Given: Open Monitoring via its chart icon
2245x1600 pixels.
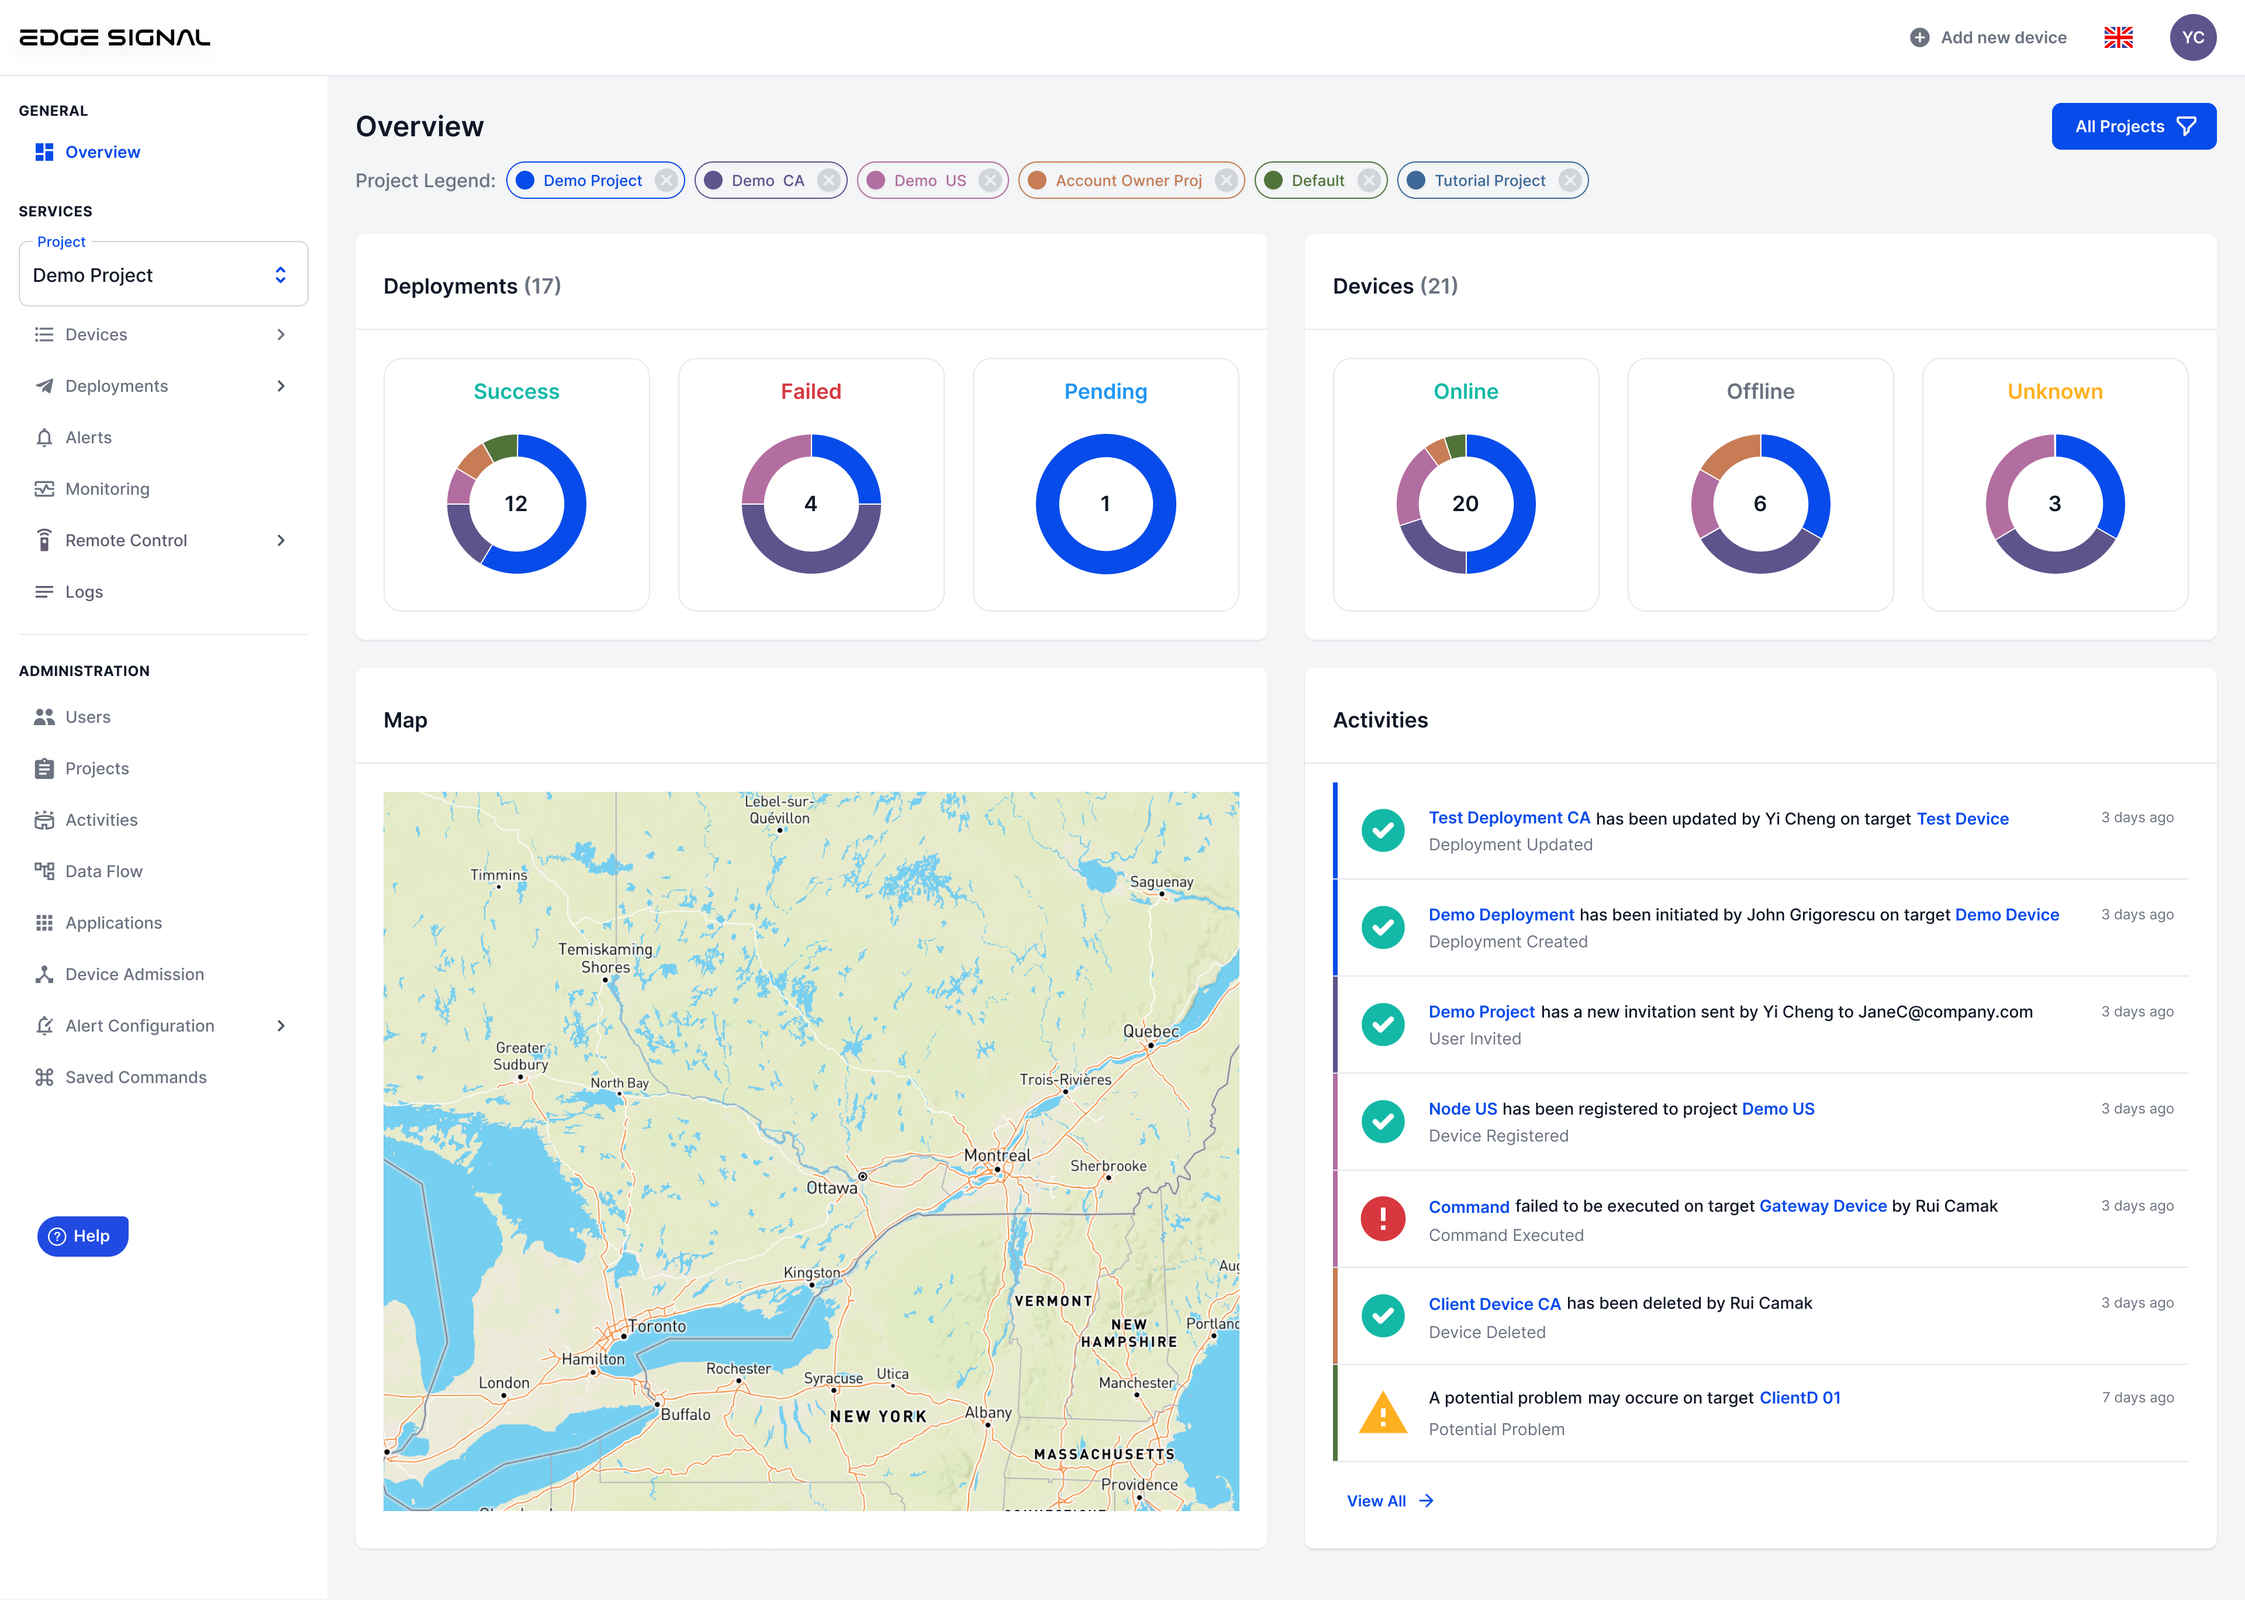Looking at the screenshot, I should [44, 489].
